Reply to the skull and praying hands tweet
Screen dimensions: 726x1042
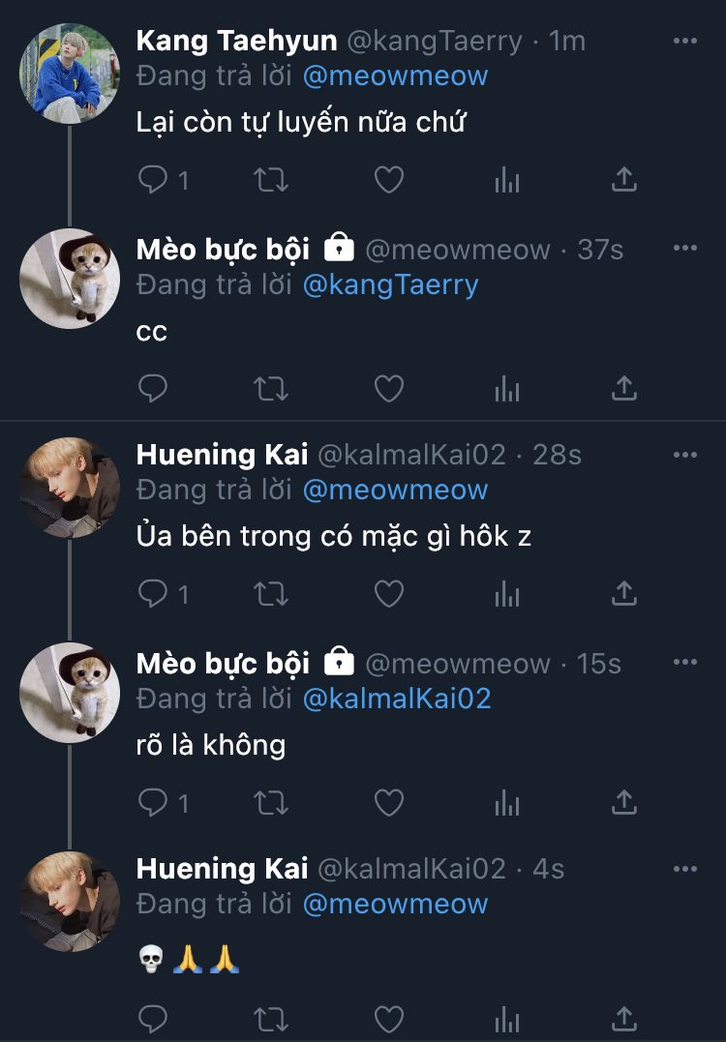coord(153,1018)
